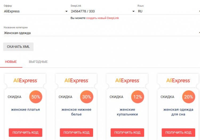The image size is (200, 140).
Task: Click the AliExpress logo on женское нижнее белье coupon
Action: [76, 81]
